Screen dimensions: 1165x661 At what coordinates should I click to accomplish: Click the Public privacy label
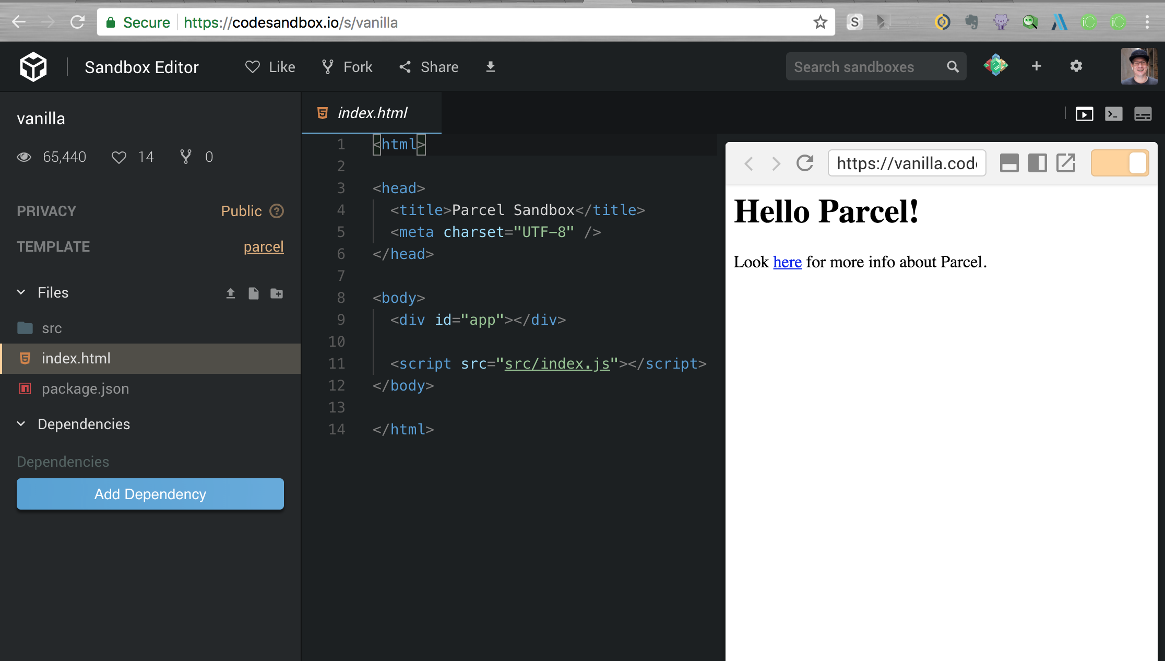(241, 211)
